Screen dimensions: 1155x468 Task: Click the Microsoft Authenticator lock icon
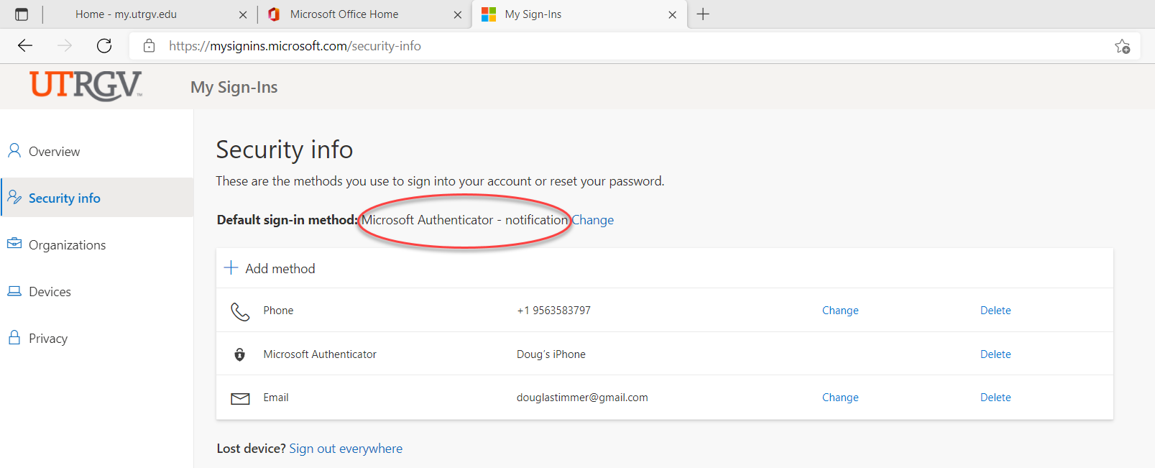click(x=240, y=354)
